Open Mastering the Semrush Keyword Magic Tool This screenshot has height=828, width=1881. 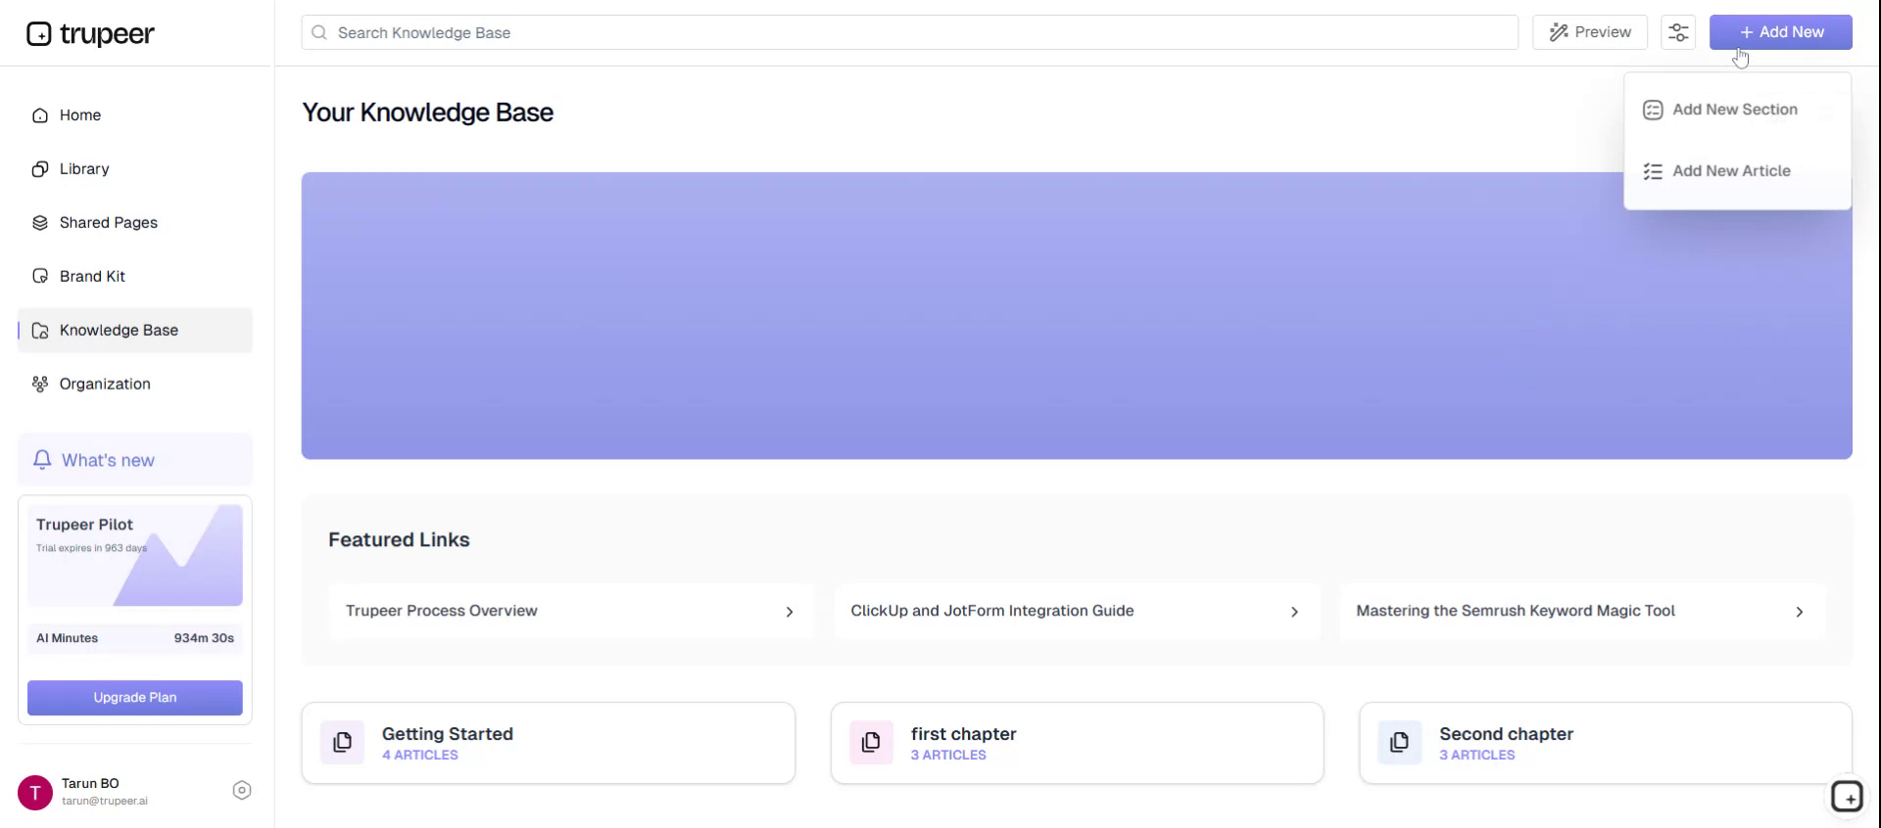1583,612
